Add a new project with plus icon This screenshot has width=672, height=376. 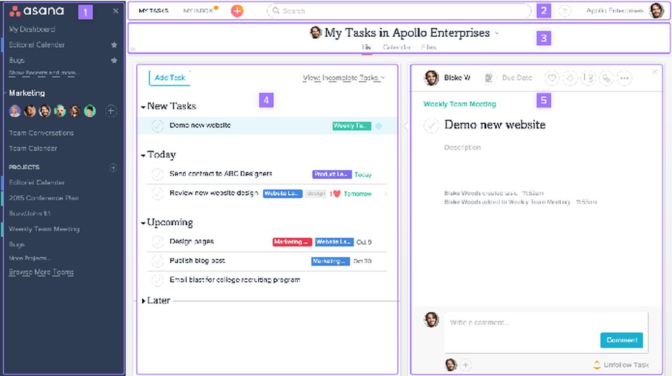tap(113, 167)
